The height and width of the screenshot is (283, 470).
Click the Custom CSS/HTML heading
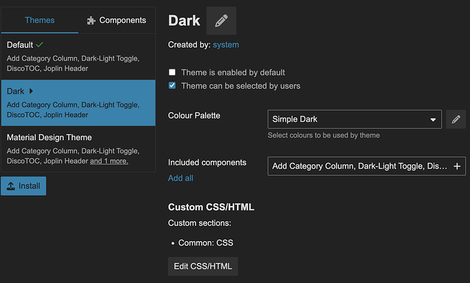tap(211, 207)
